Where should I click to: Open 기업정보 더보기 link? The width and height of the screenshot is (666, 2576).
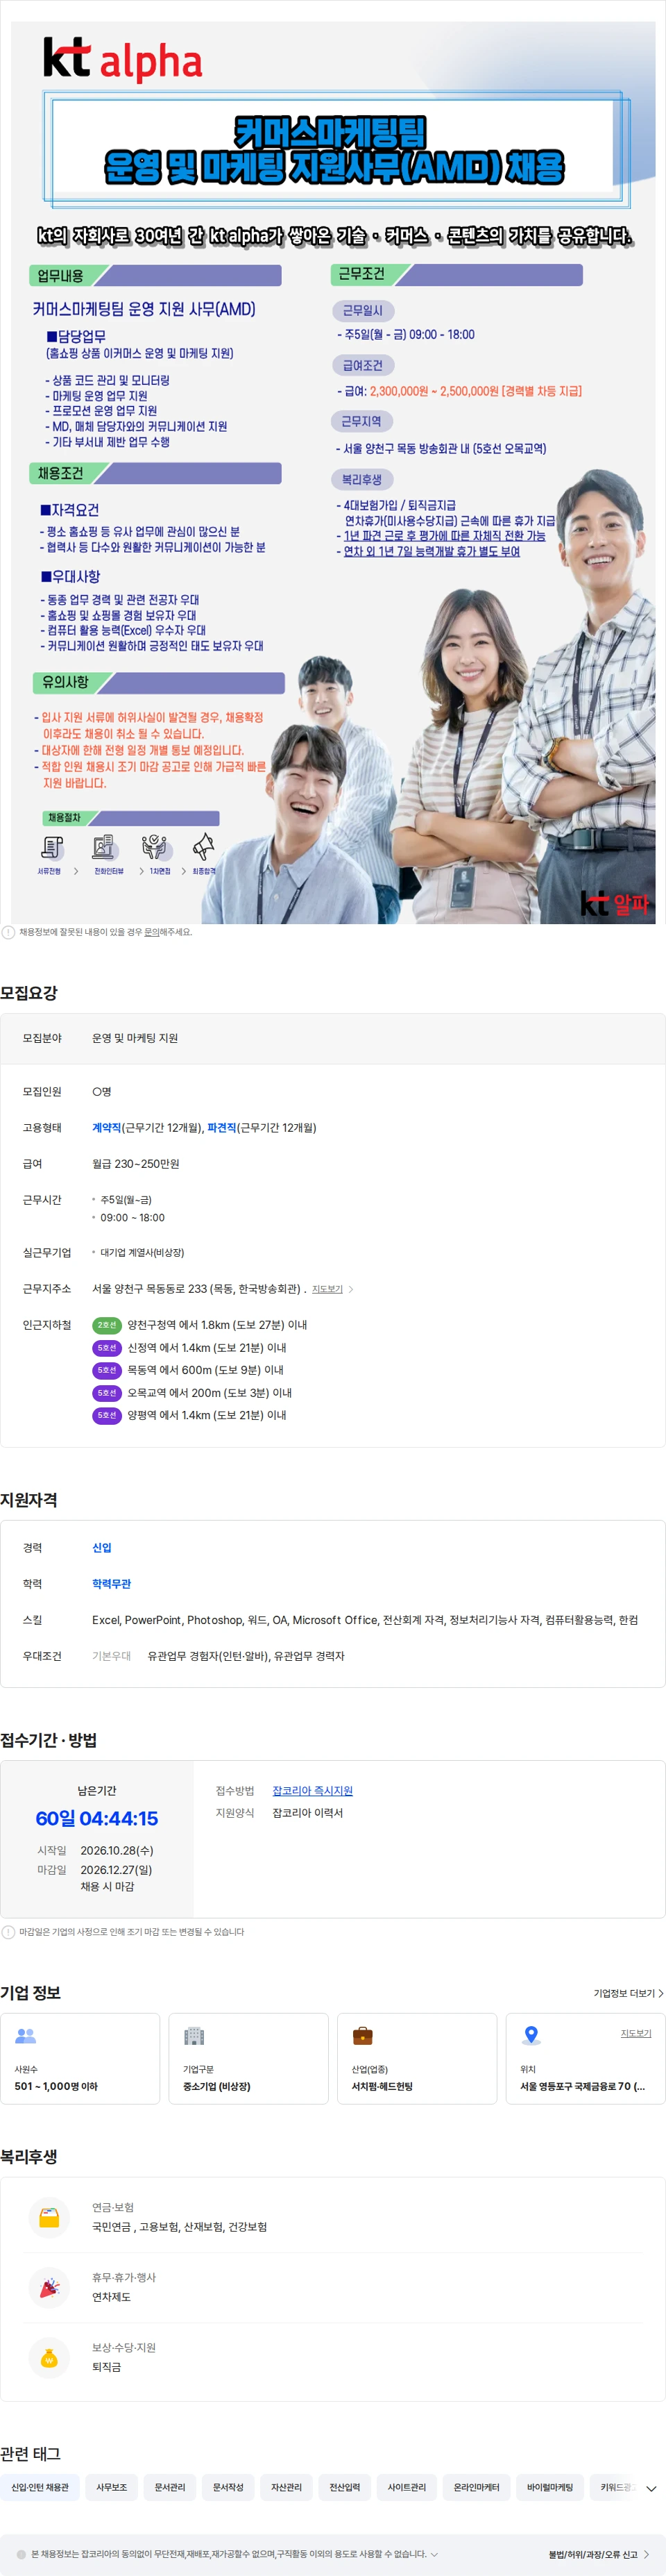click(x=628, y=1993)
